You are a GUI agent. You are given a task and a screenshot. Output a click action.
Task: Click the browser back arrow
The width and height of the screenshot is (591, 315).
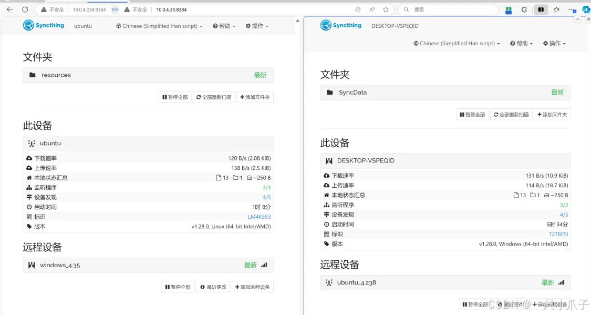pos(10,9)
